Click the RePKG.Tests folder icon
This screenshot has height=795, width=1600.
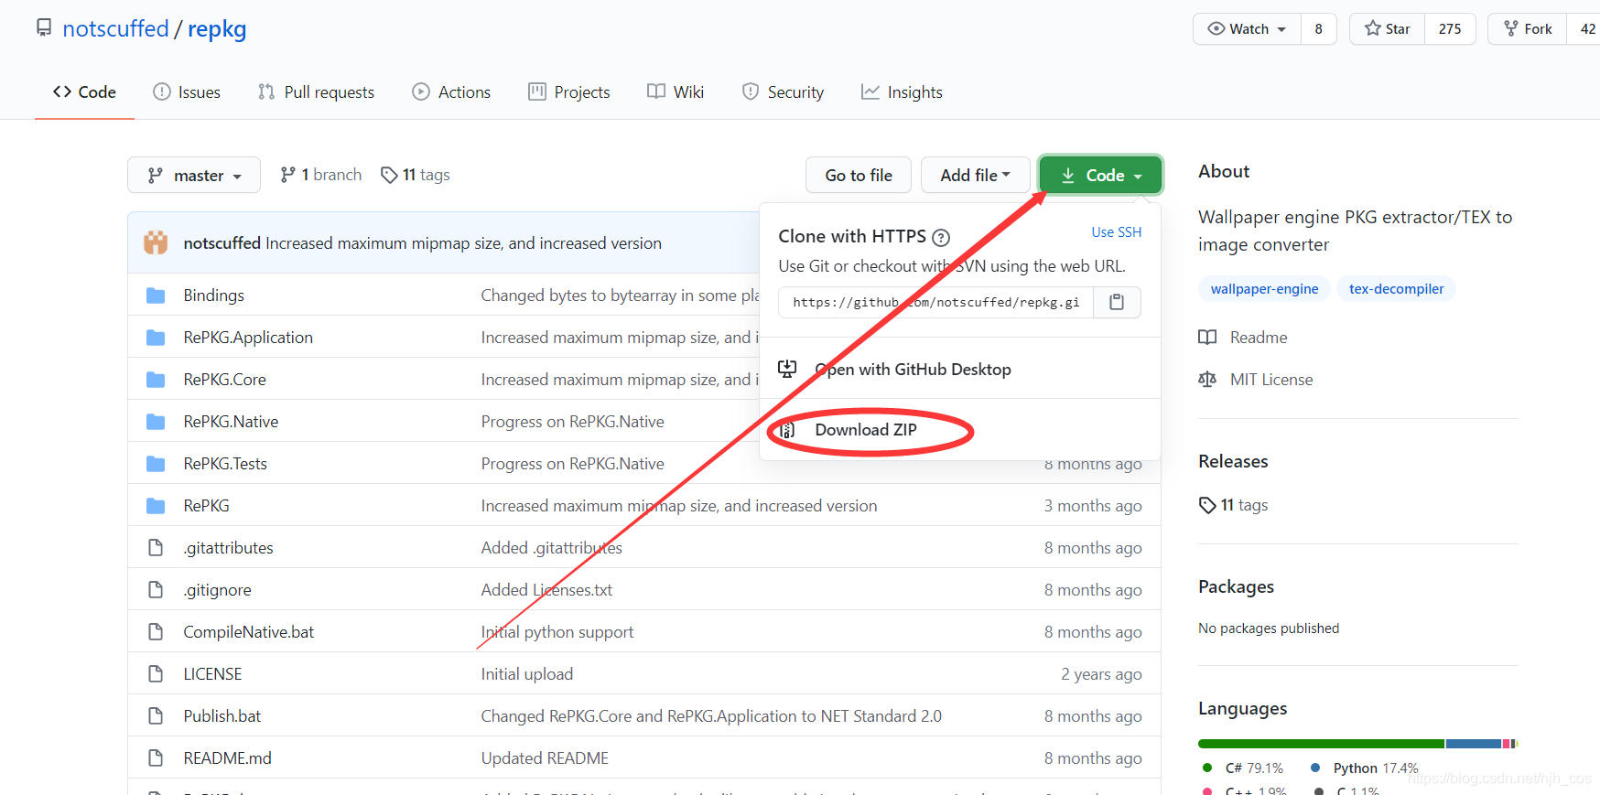pyautogui.click(x=156, y=464)
